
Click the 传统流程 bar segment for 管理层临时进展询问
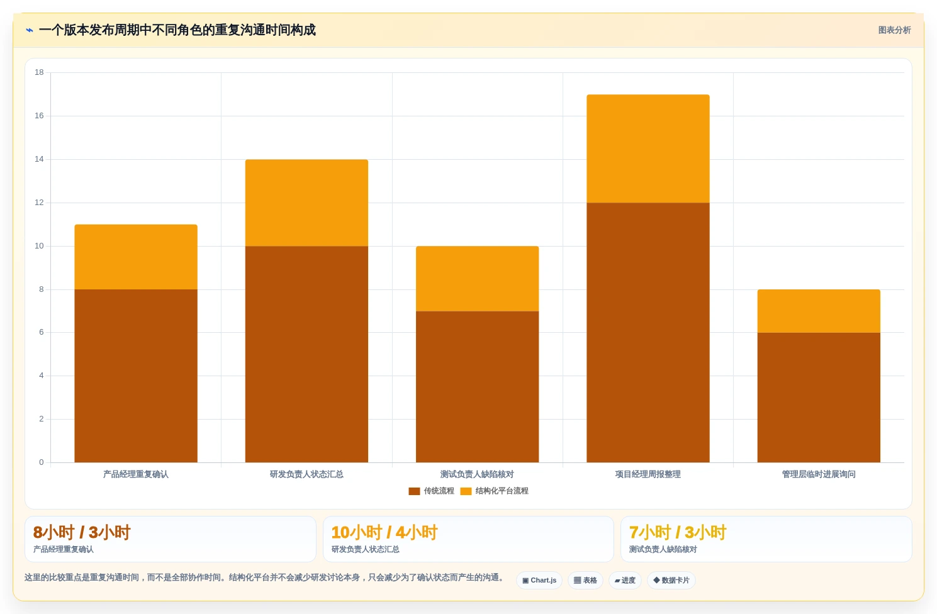pos(819,398)
